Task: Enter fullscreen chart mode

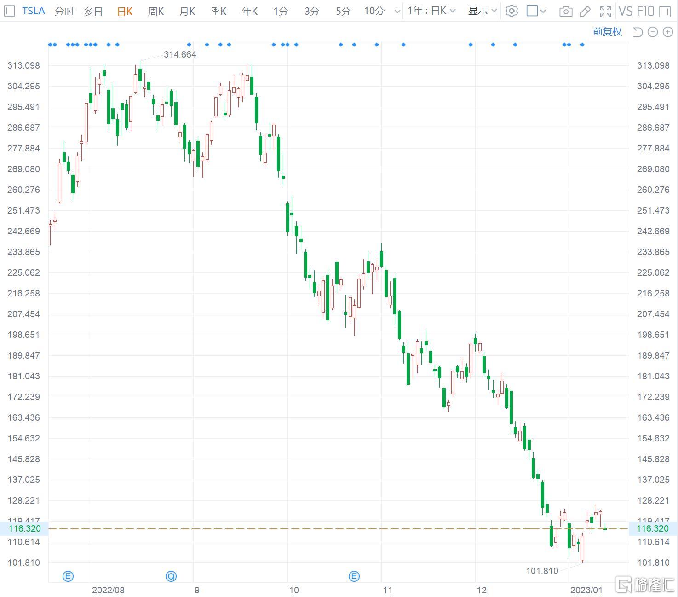Action: [605, 11]
